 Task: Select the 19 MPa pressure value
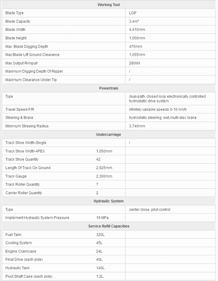click(103, 218)
